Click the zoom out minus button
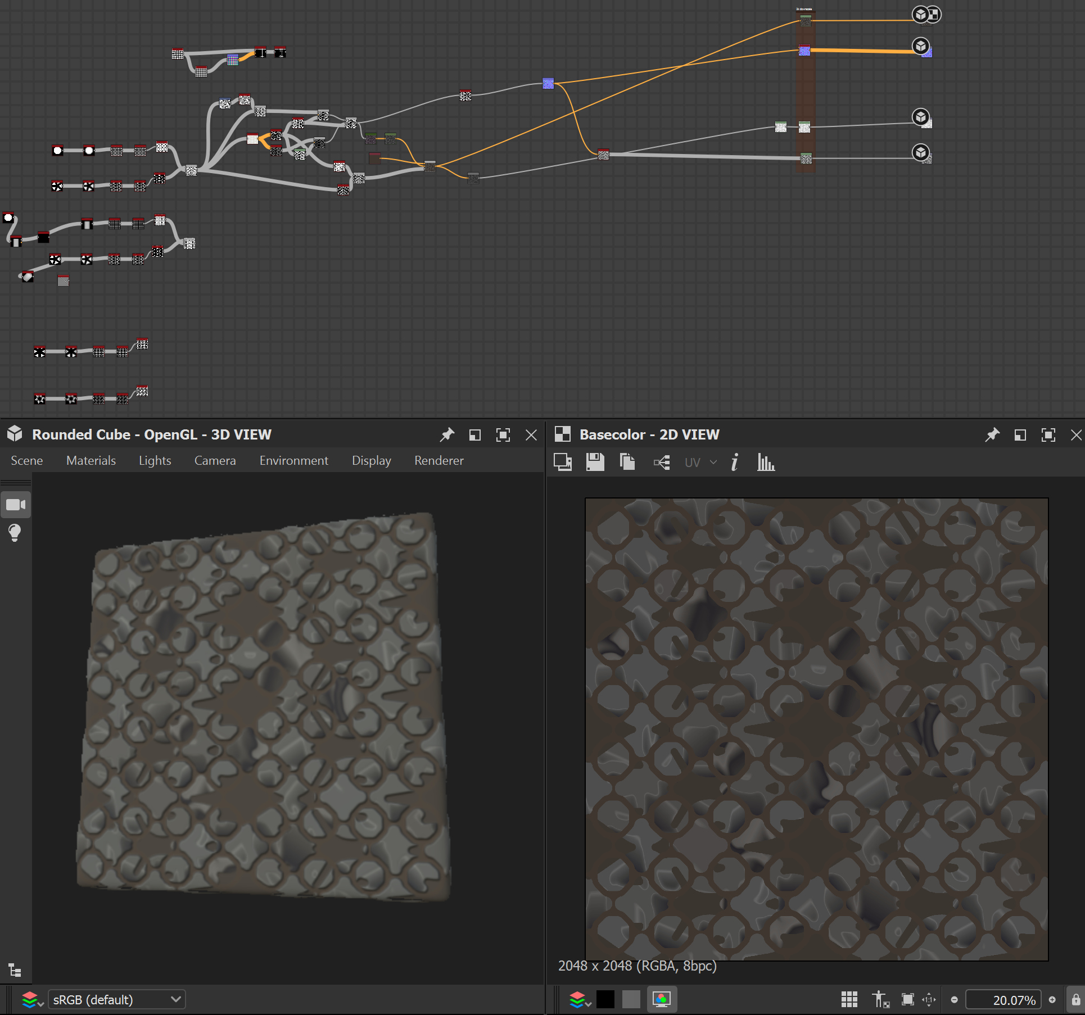This screenshot has height=1015, width=1085. coord(954,999)
